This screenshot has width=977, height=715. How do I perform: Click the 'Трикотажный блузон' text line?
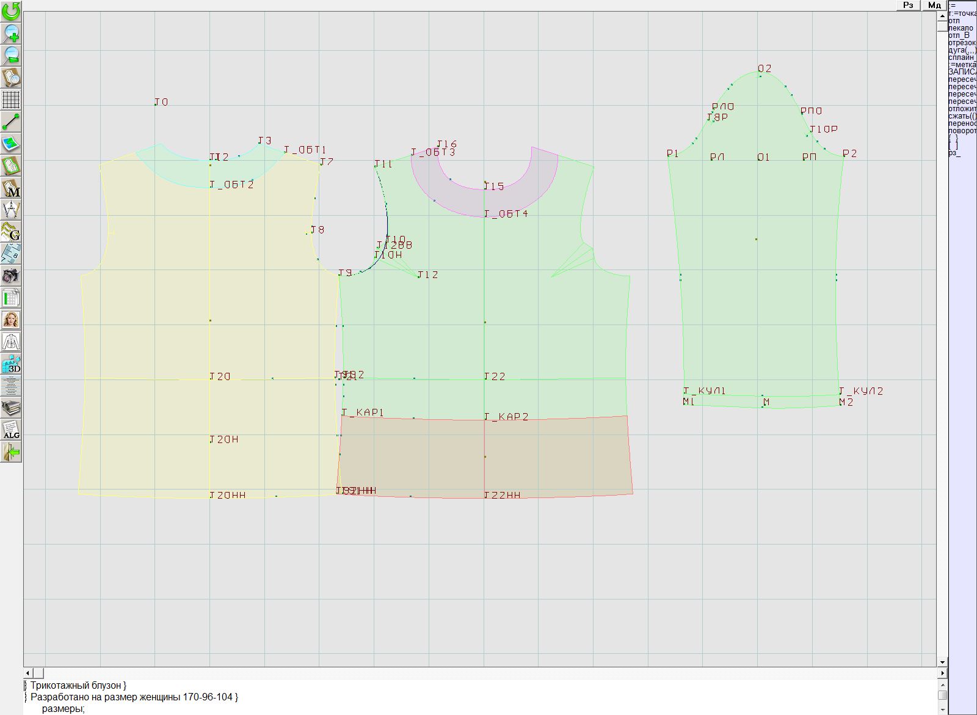[78, 686]
